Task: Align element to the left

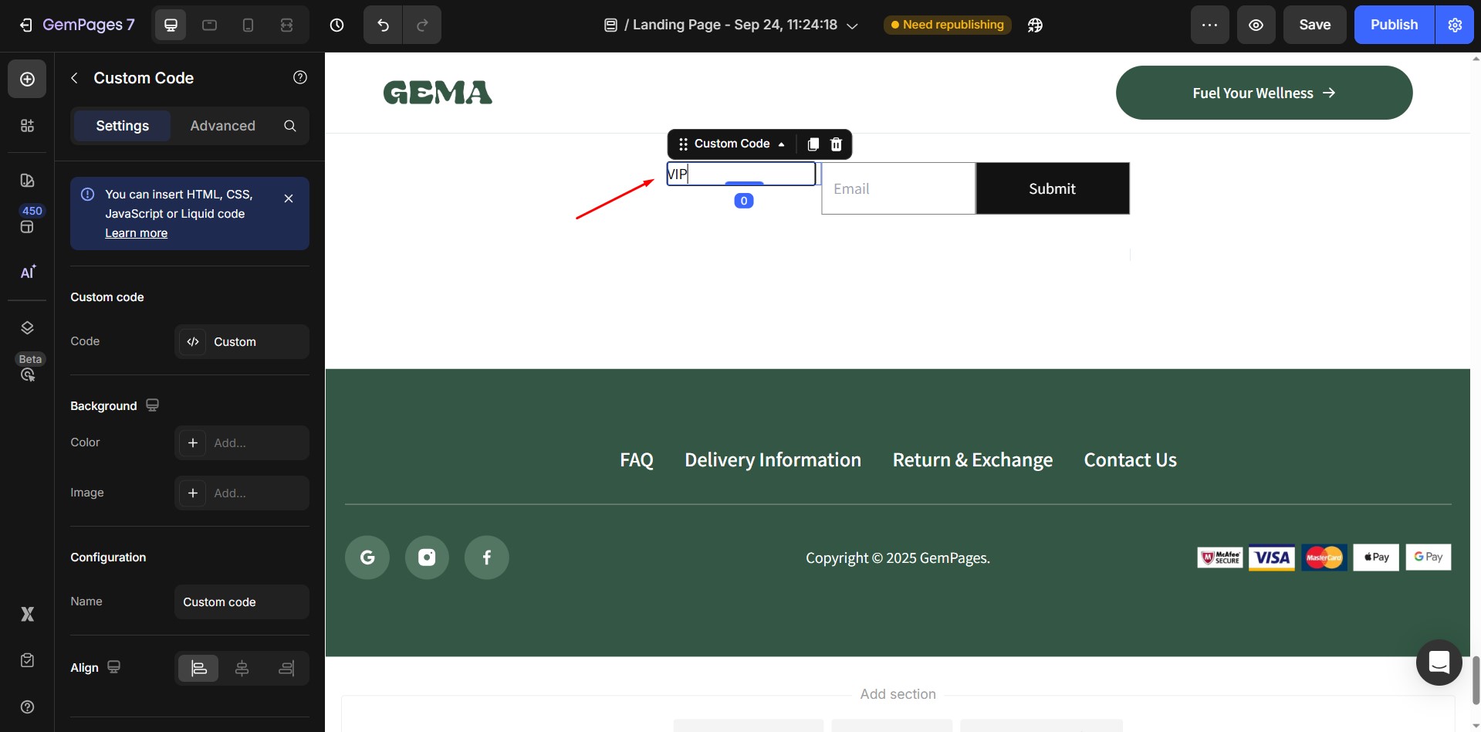Action: tap(198, 668)
